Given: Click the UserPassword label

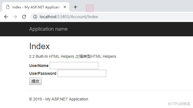Looking at the screenshot, I should pyautogui.click(x=43, y=73).
